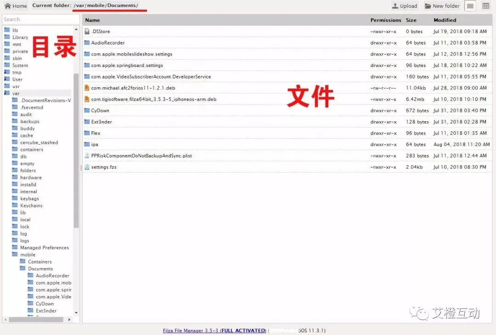This screenshot has height=335, width=496.
Task: Click the sbin folder icon in tree
Action: click(x=7, y=58)
